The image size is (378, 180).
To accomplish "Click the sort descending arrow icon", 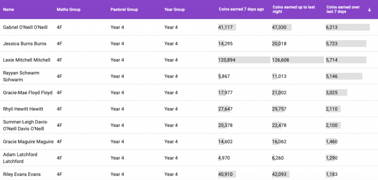I will pos(370,10).
